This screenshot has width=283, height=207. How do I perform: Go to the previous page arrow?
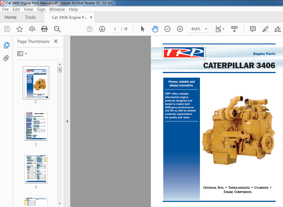click(90, 29)
